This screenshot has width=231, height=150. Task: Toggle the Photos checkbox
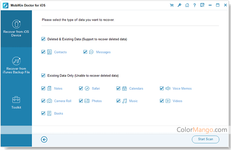tap(81, 101)
